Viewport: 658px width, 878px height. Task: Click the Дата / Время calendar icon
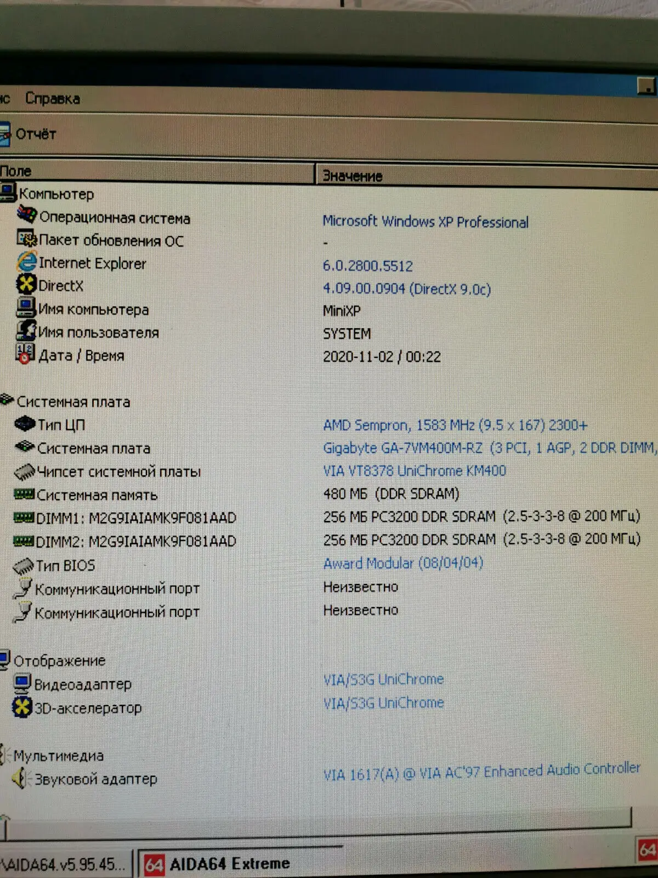(x=25, y=354)
